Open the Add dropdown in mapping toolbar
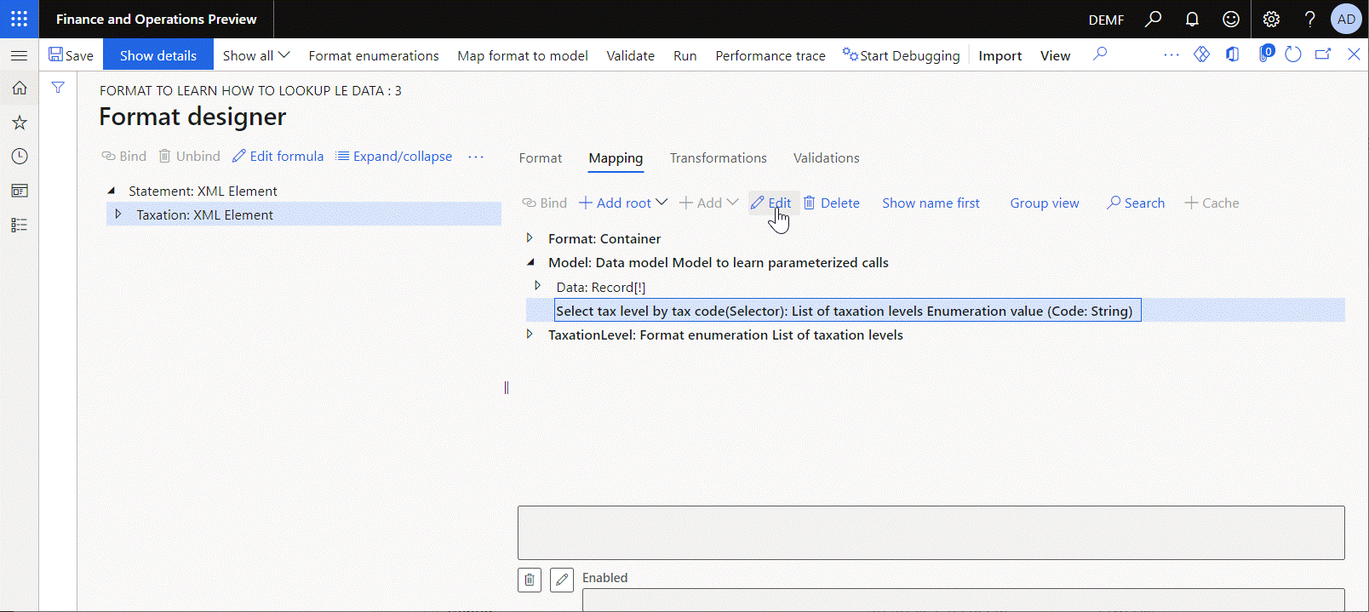The height and width of the screenshot is (612, 1369). [x=708, y=203]
